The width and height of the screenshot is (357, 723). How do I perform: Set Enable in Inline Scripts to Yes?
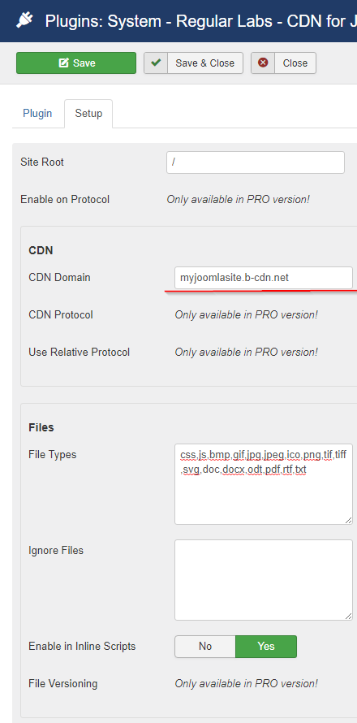[x=266, y=647]
